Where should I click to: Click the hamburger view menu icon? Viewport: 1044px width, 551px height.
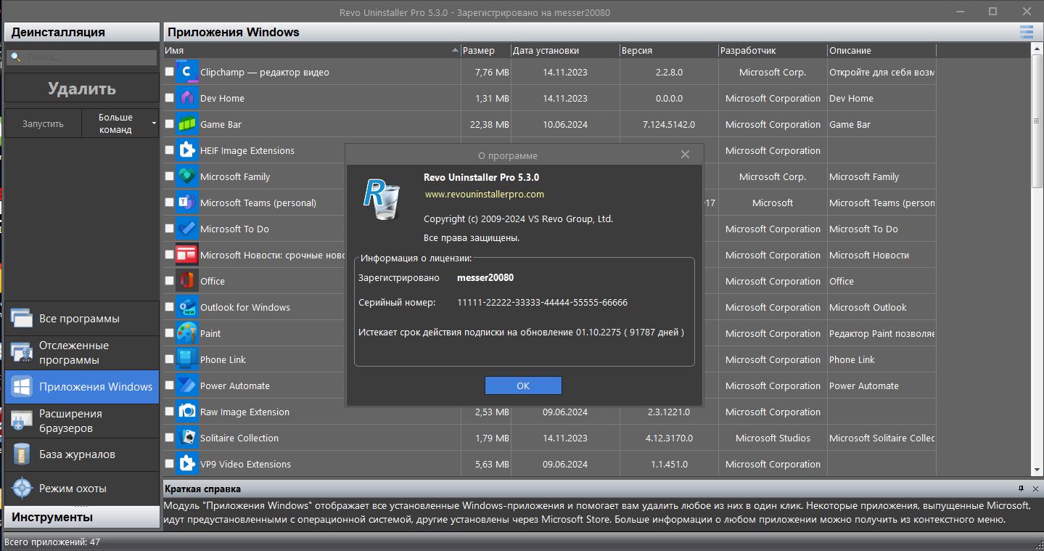pos(1026,32)
